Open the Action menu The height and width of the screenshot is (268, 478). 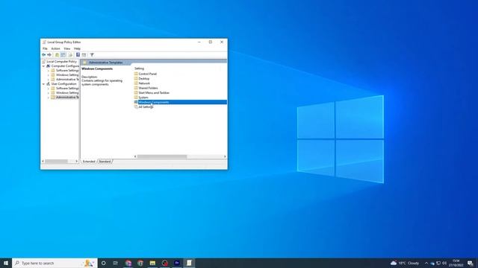click(x=55, y=48)
